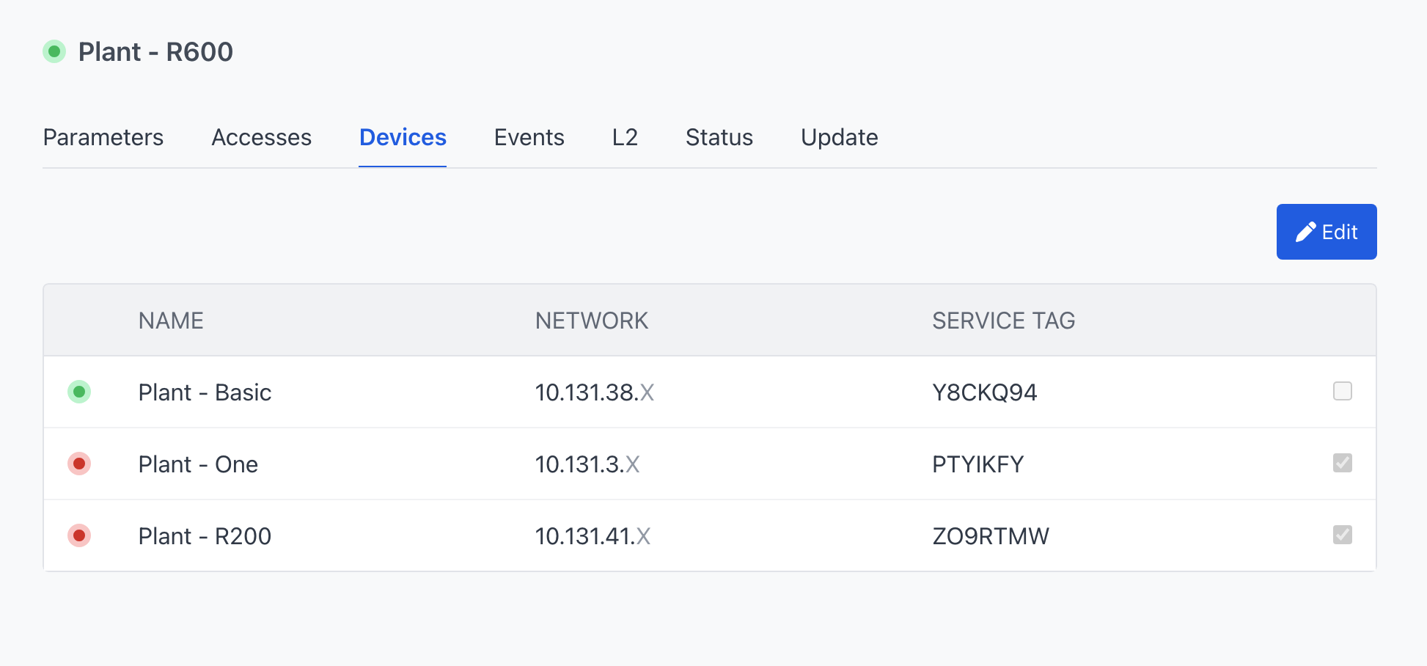1427x666 pixels.
Task: Click service tag Y8CKQ94
Action: [x=984, y=392]
